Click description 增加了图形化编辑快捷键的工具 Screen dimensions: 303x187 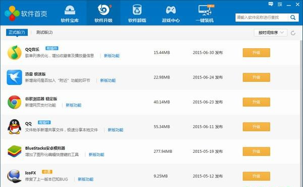[x=52, y=154]
